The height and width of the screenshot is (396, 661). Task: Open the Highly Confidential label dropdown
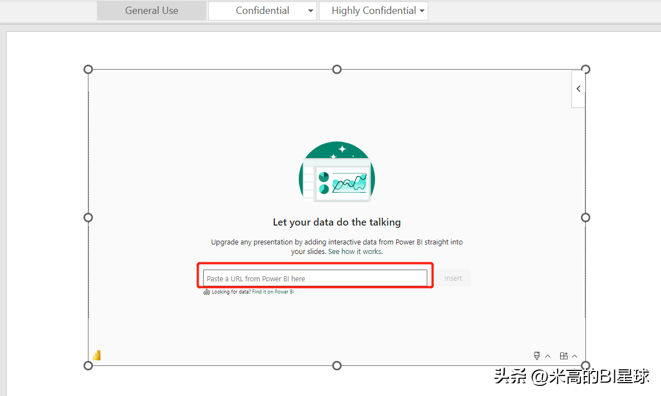pos(422,11)
